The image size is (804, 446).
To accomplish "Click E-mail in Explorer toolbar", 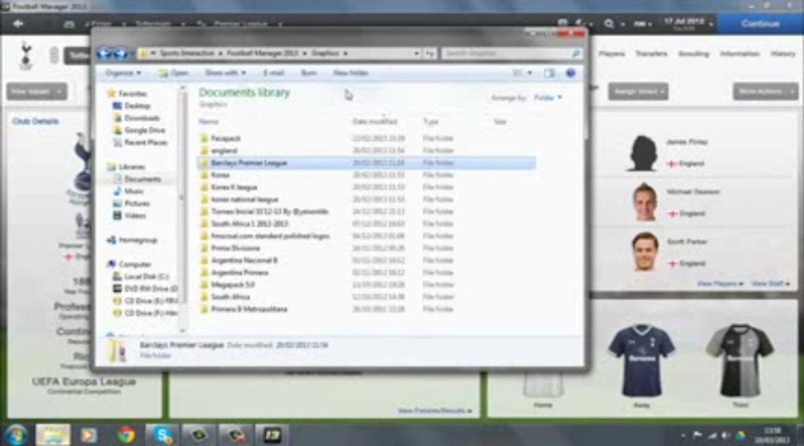I will point(274,73).
